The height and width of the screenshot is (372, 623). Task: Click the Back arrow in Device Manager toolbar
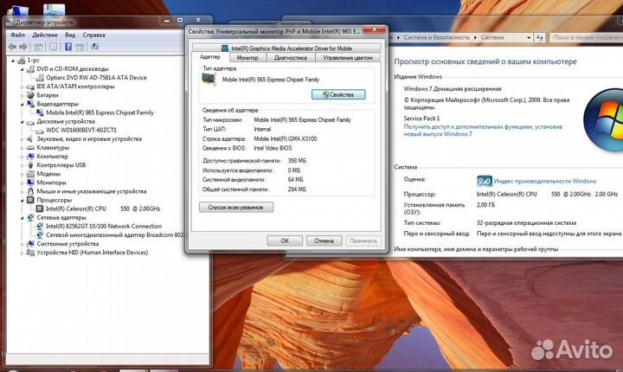12,47
